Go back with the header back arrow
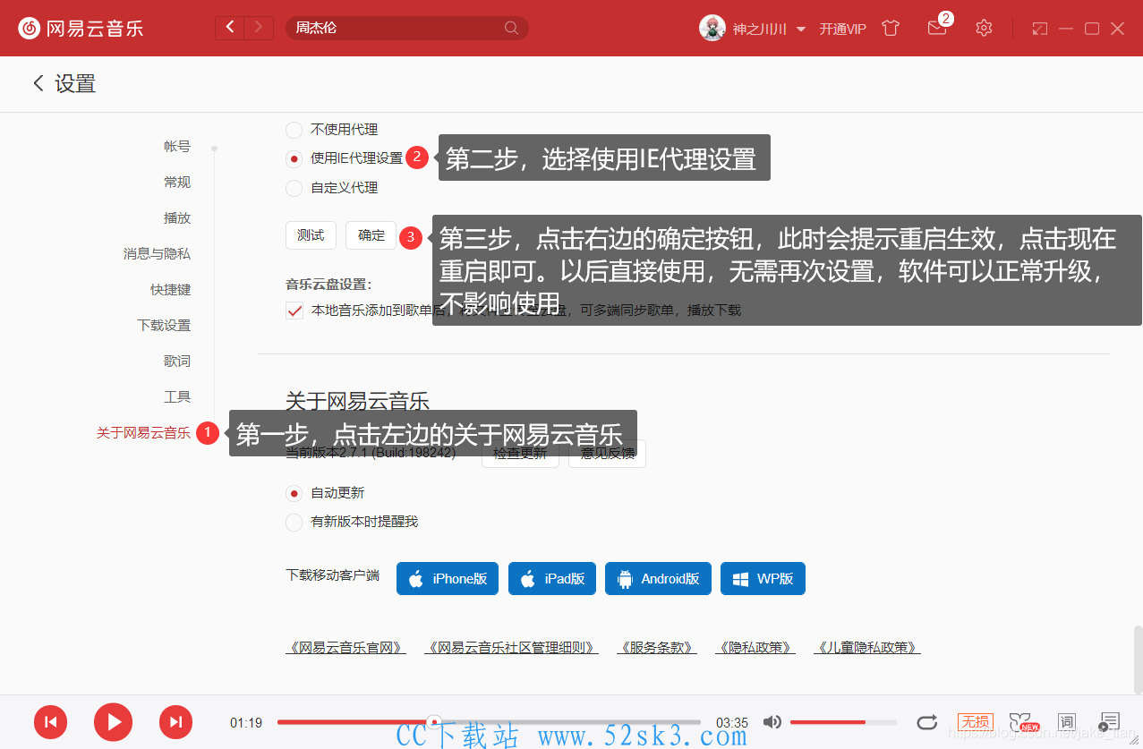 coord(230,28)
